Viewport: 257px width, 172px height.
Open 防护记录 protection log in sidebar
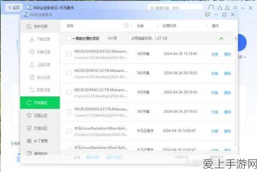pos(40,26)
